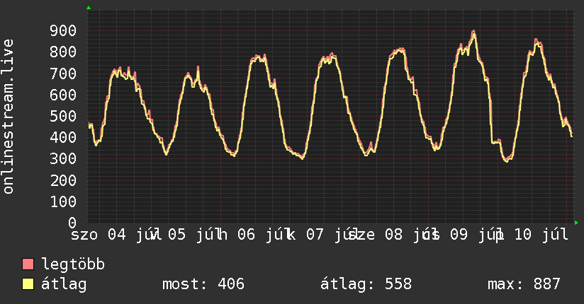Click the 10 júl date label

(x=541, y=235)
